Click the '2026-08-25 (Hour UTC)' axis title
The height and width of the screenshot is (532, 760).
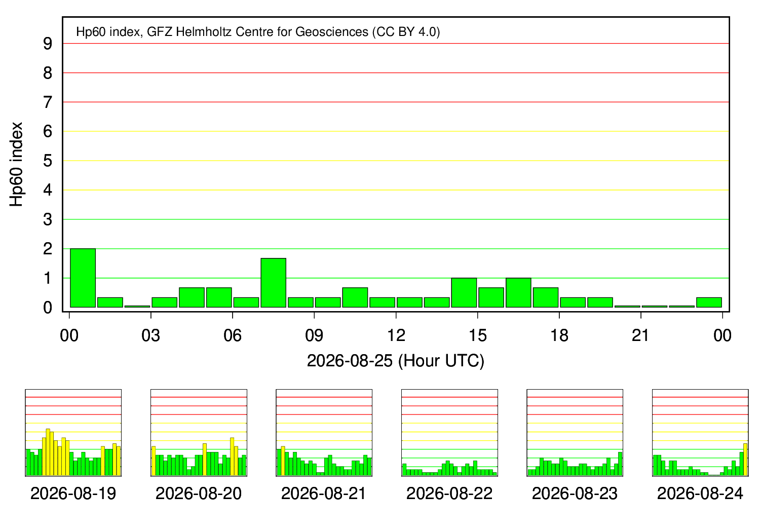coord(396,361)
